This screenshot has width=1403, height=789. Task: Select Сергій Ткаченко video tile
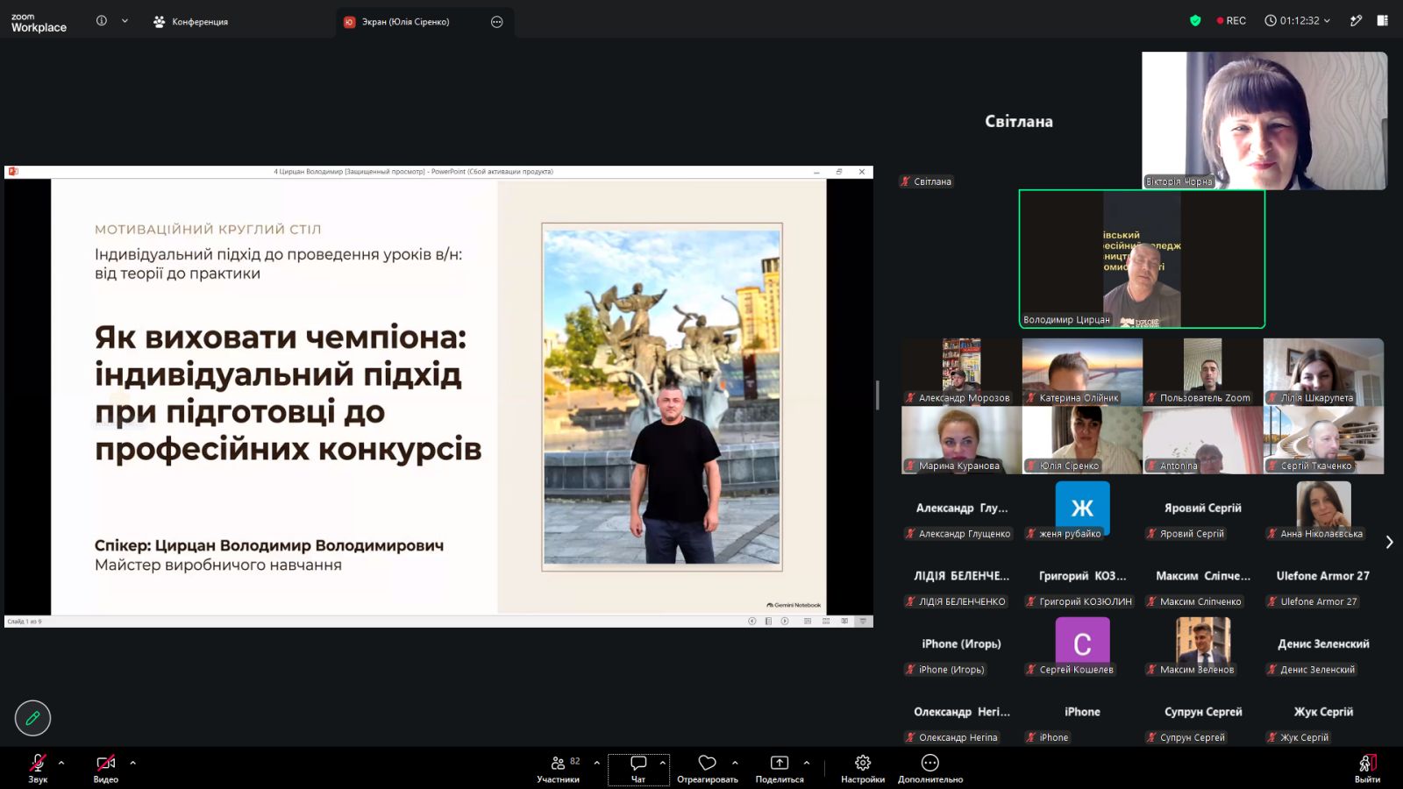click(x=1323, y=440)
